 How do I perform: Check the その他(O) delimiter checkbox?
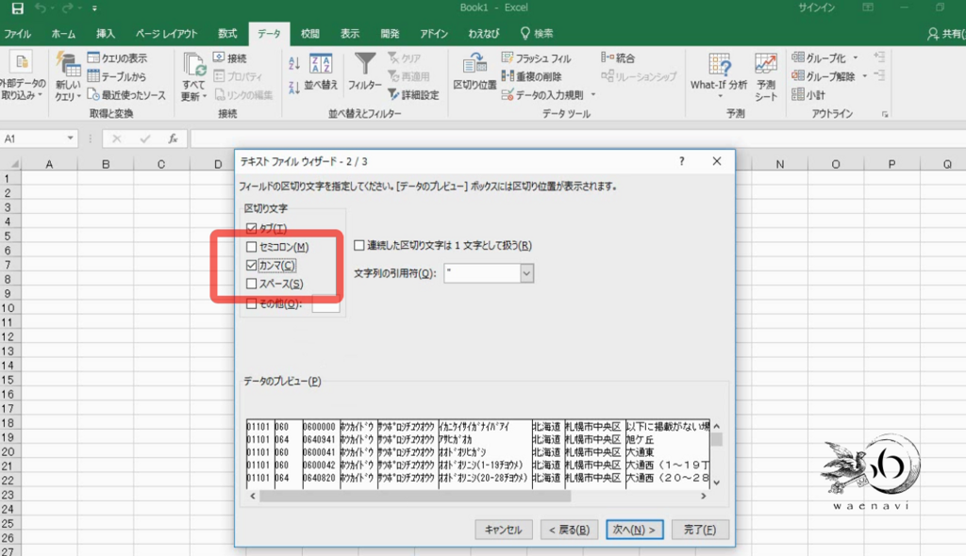[x=251, y=303]
